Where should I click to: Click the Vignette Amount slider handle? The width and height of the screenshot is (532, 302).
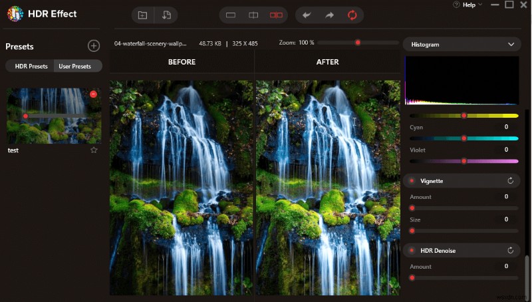(x=412, y=208)
